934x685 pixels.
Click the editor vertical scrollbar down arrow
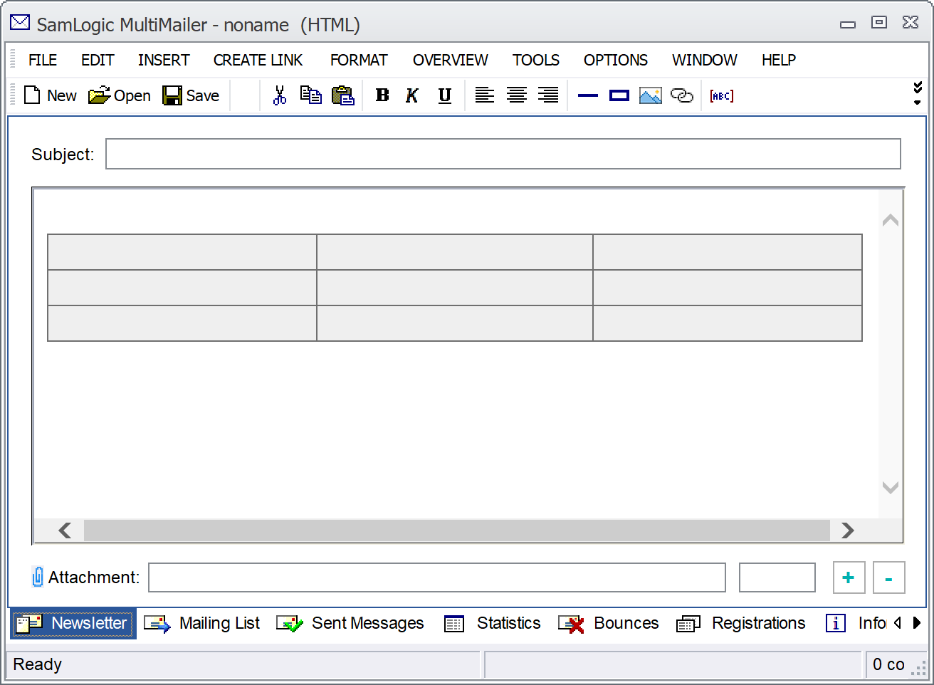(x=891, y=488)
